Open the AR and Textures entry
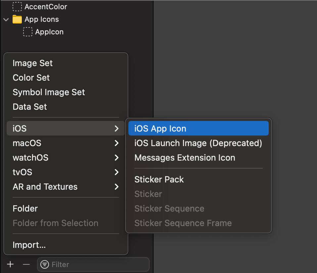 click(66, 187)
